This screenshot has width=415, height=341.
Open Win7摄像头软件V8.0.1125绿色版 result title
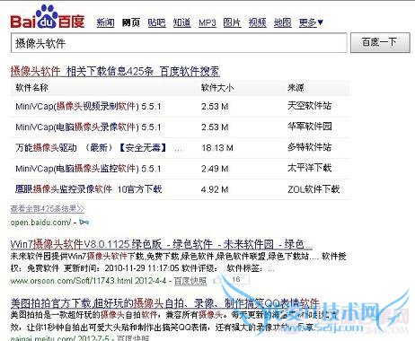[x=162, y=244]
